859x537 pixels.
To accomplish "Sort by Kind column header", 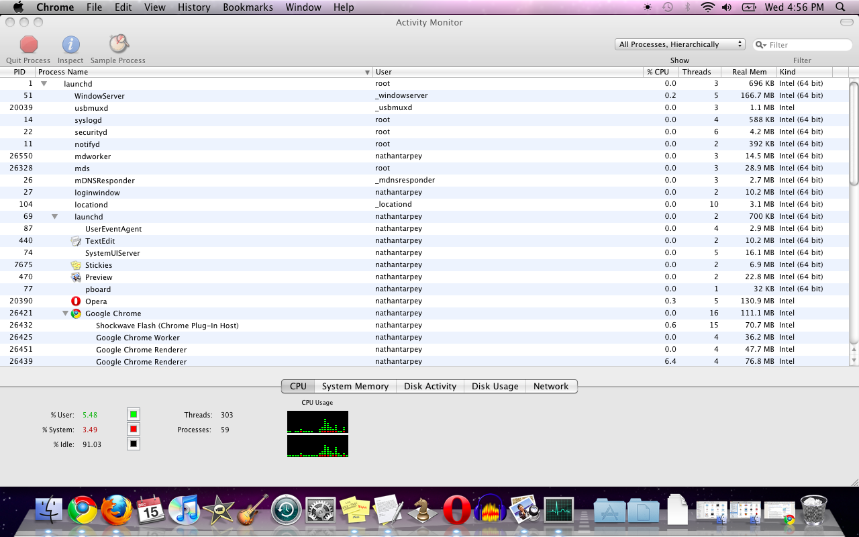I will coord(805,72).
